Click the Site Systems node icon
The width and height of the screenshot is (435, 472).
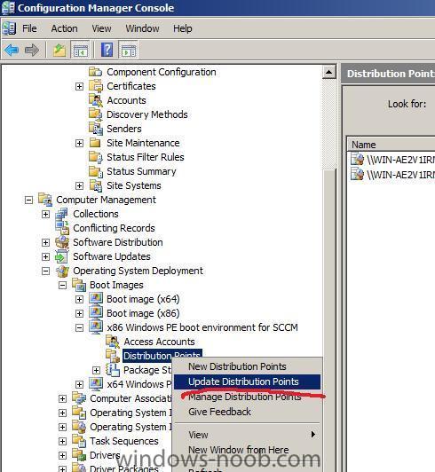(96, 185)
